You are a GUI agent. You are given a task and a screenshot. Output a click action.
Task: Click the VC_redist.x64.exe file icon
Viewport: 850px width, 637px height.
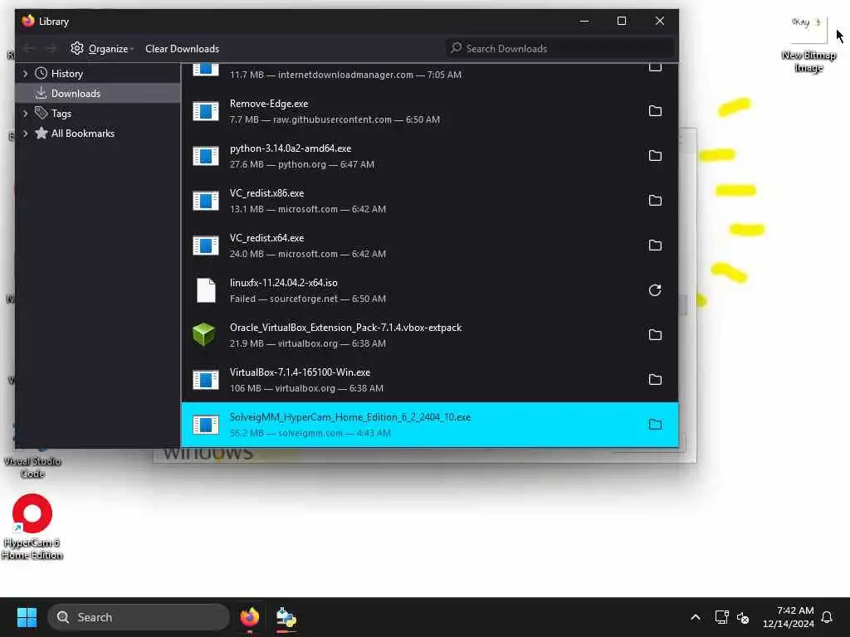click(x=206, y=246)
